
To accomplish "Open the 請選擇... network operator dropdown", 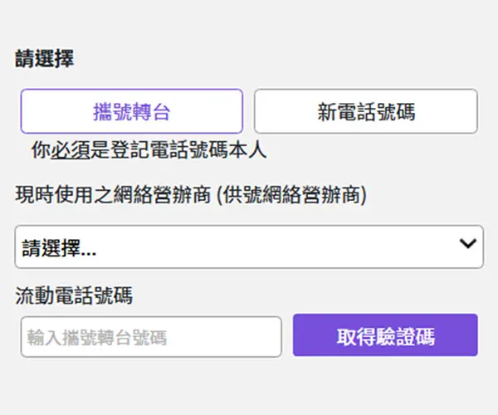I will [x=249, y=247].
